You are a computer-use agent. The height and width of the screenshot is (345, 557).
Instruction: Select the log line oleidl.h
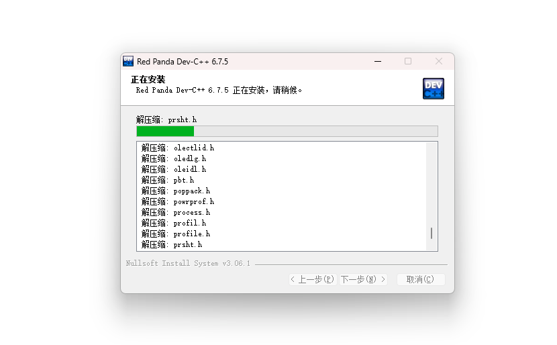[174, 169]
